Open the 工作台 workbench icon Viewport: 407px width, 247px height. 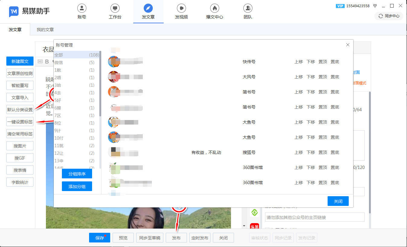click(x=115, y=8)
